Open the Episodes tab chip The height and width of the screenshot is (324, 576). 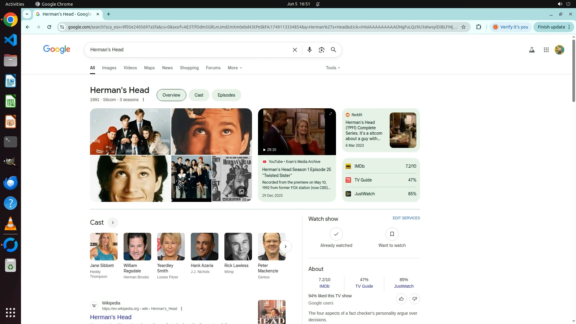226,95
